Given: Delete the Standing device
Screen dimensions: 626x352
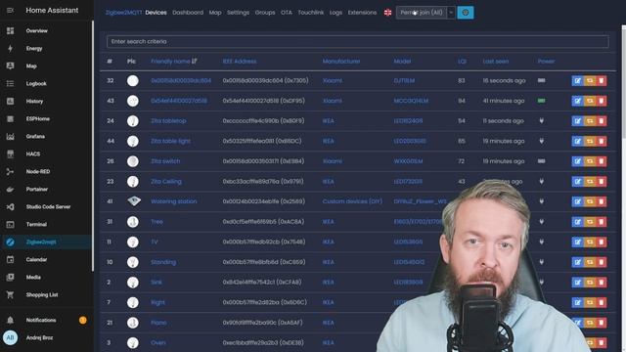Looking at the screenshot, I should tap(602, 262).
